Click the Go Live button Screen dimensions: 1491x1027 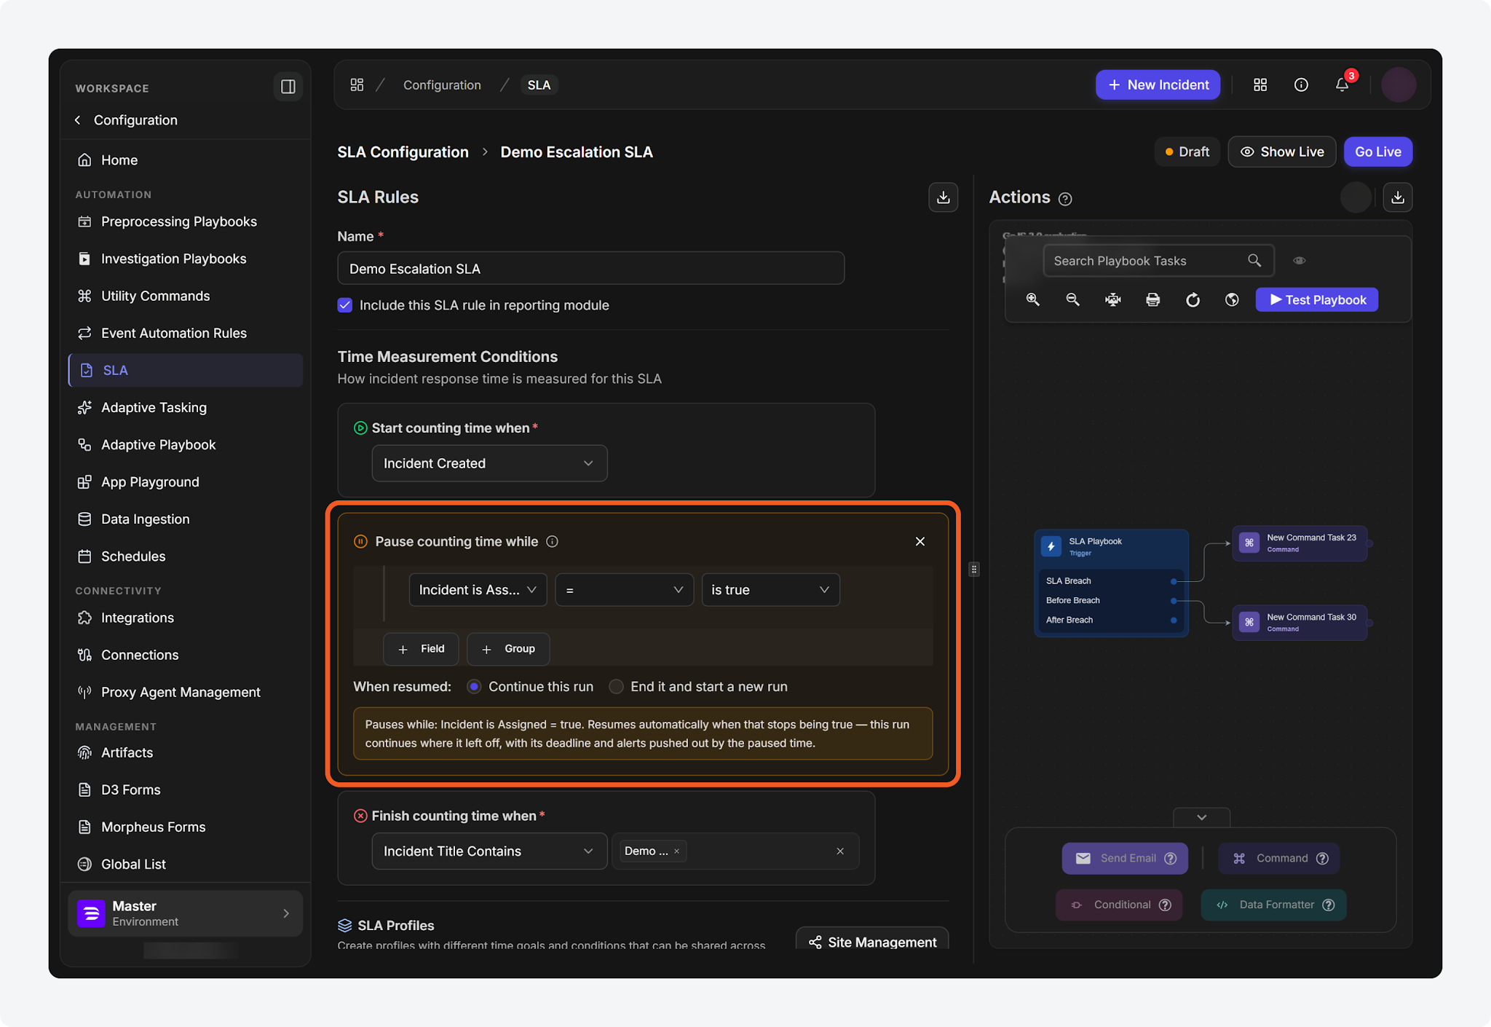1377,152
